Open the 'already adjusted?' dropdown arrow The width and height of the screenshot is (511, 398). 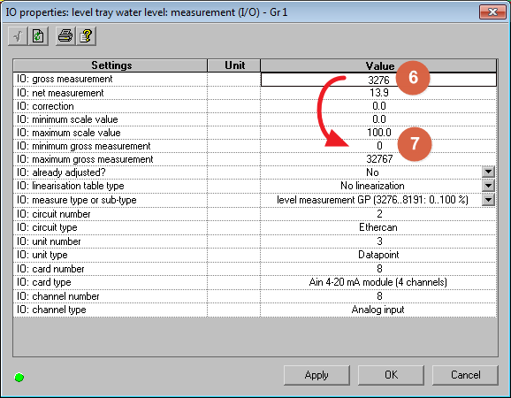coord(488,172)
